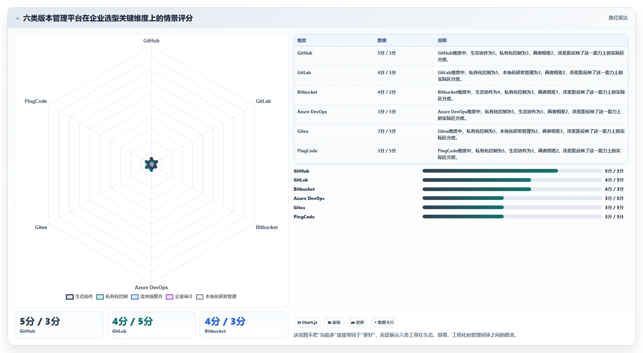Open the GitHub 5分 / 3分 data card
Viewport: 643px width, 353px height.
(x=59, y=325)
